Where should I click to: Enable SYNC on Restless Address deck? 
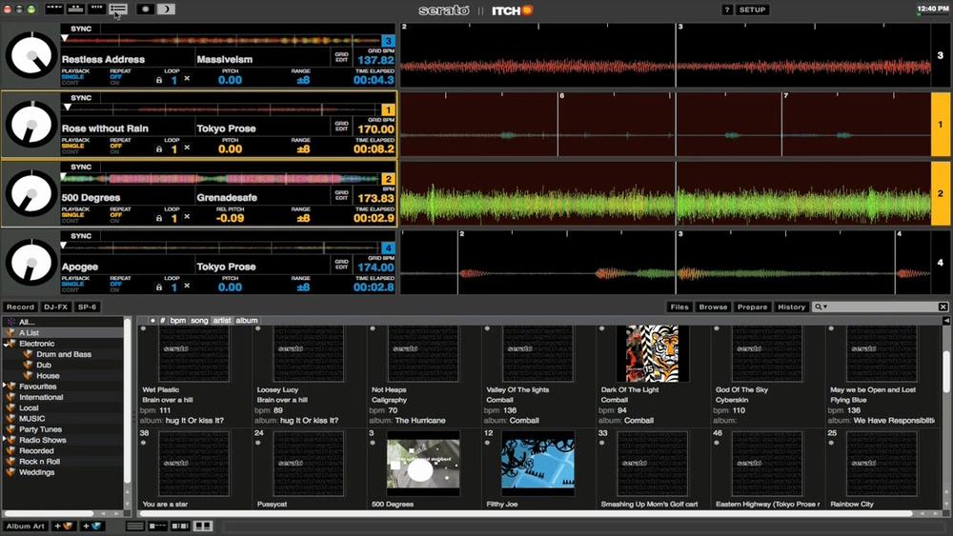81,29
